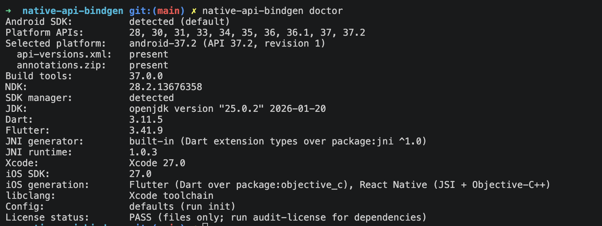Screen dimensions: 602x226
Task: Click the value "defaults (run init)"
Action: click(x=182, y=207)
